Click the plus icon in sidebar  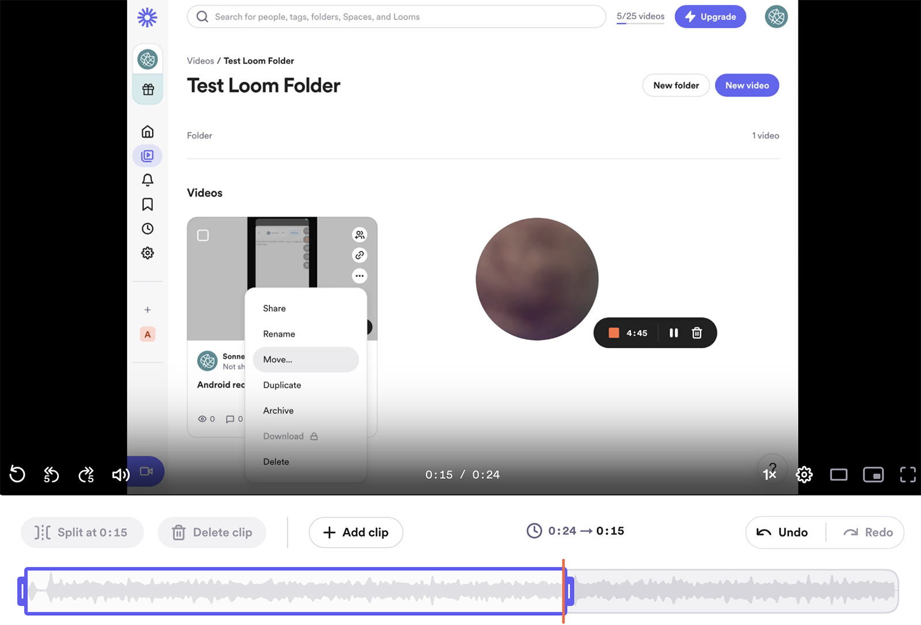pyautogui.click(x=147, y=310)
